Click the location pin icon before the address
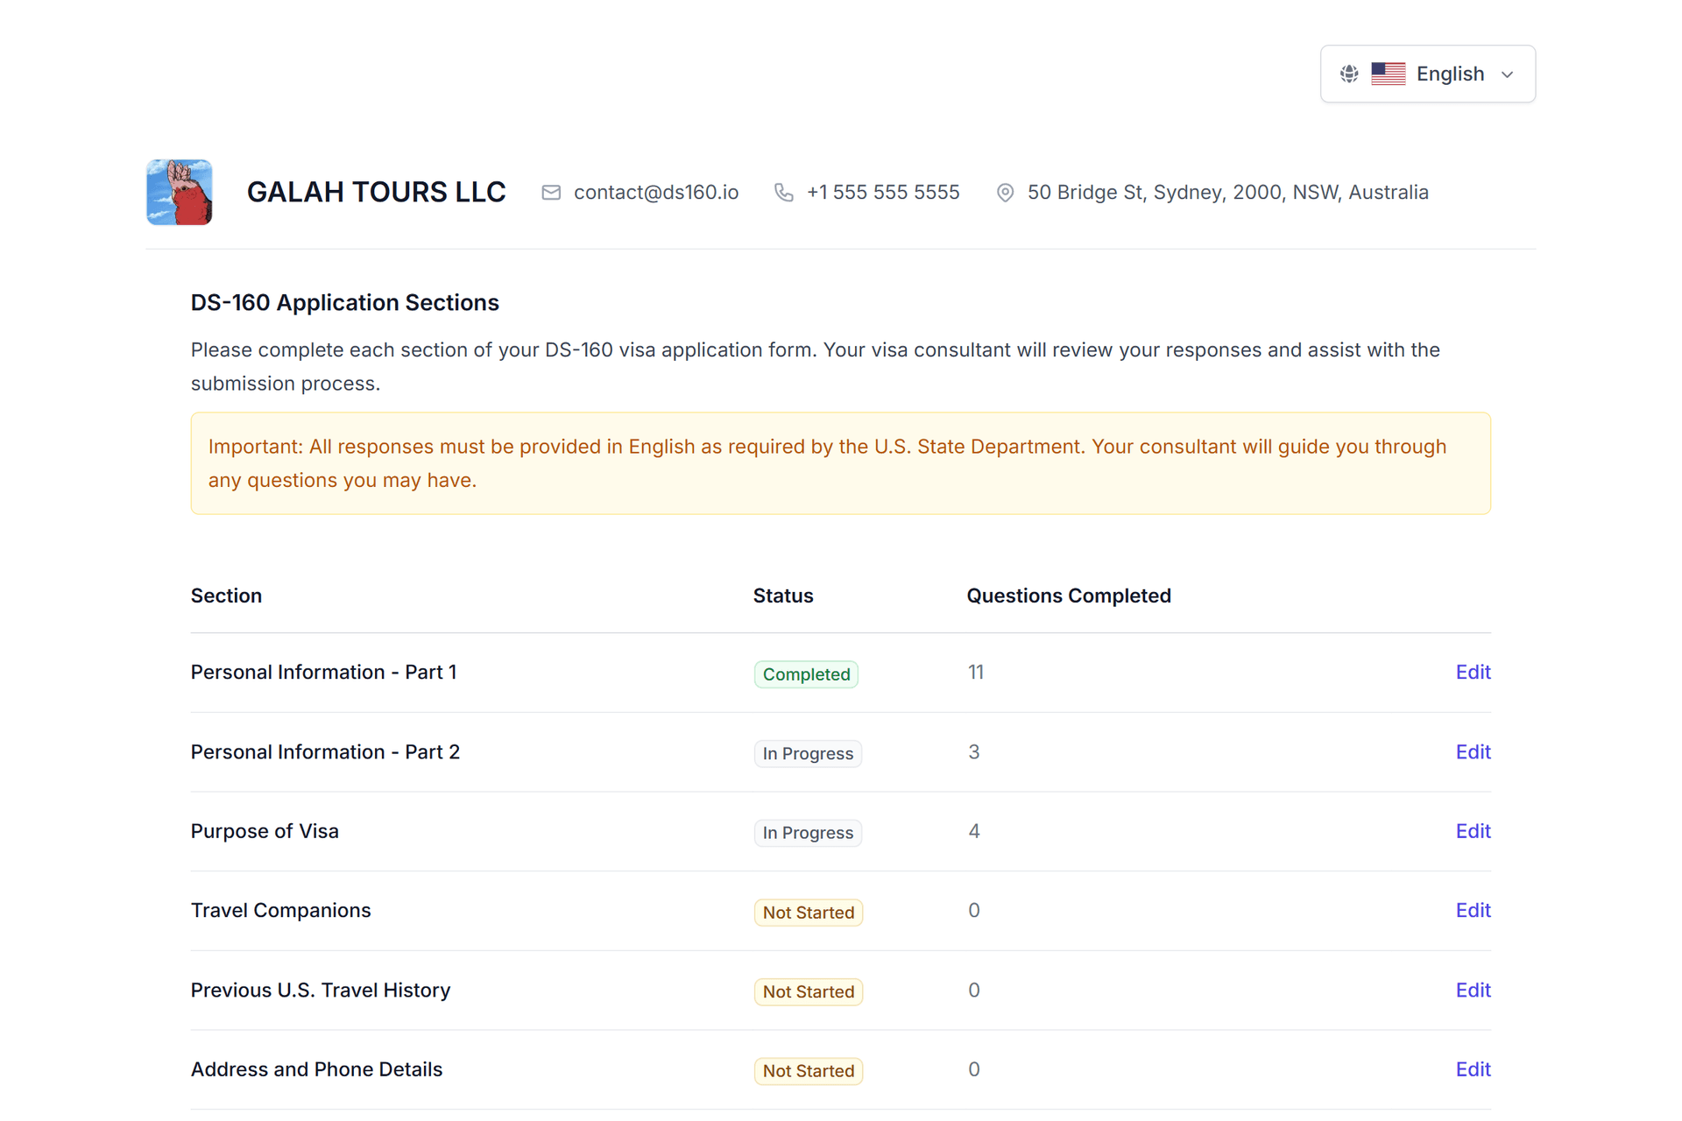1682x1121 pixels. pos(1005,192)
